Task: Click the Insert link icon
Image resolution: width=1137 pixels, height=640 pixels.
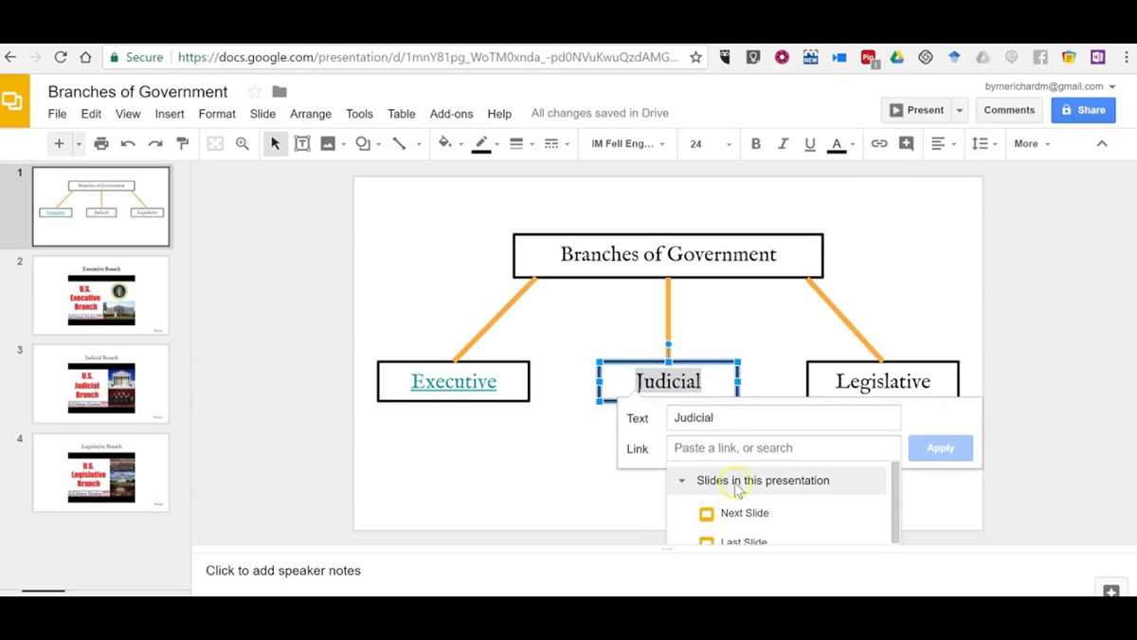Action: coord(879,144)
